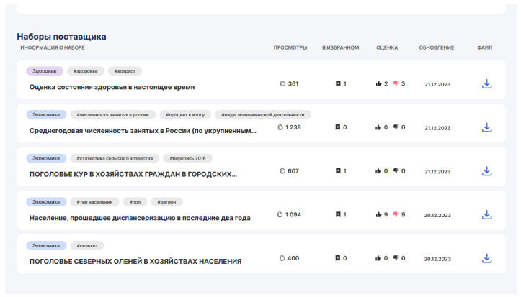521x297 pixels.
Task: Select #виды экономической деятельности tag
Action: pos(263,114)
